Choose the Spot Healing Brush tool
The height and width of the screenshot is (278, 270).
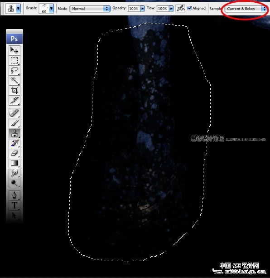click(14, 113)
